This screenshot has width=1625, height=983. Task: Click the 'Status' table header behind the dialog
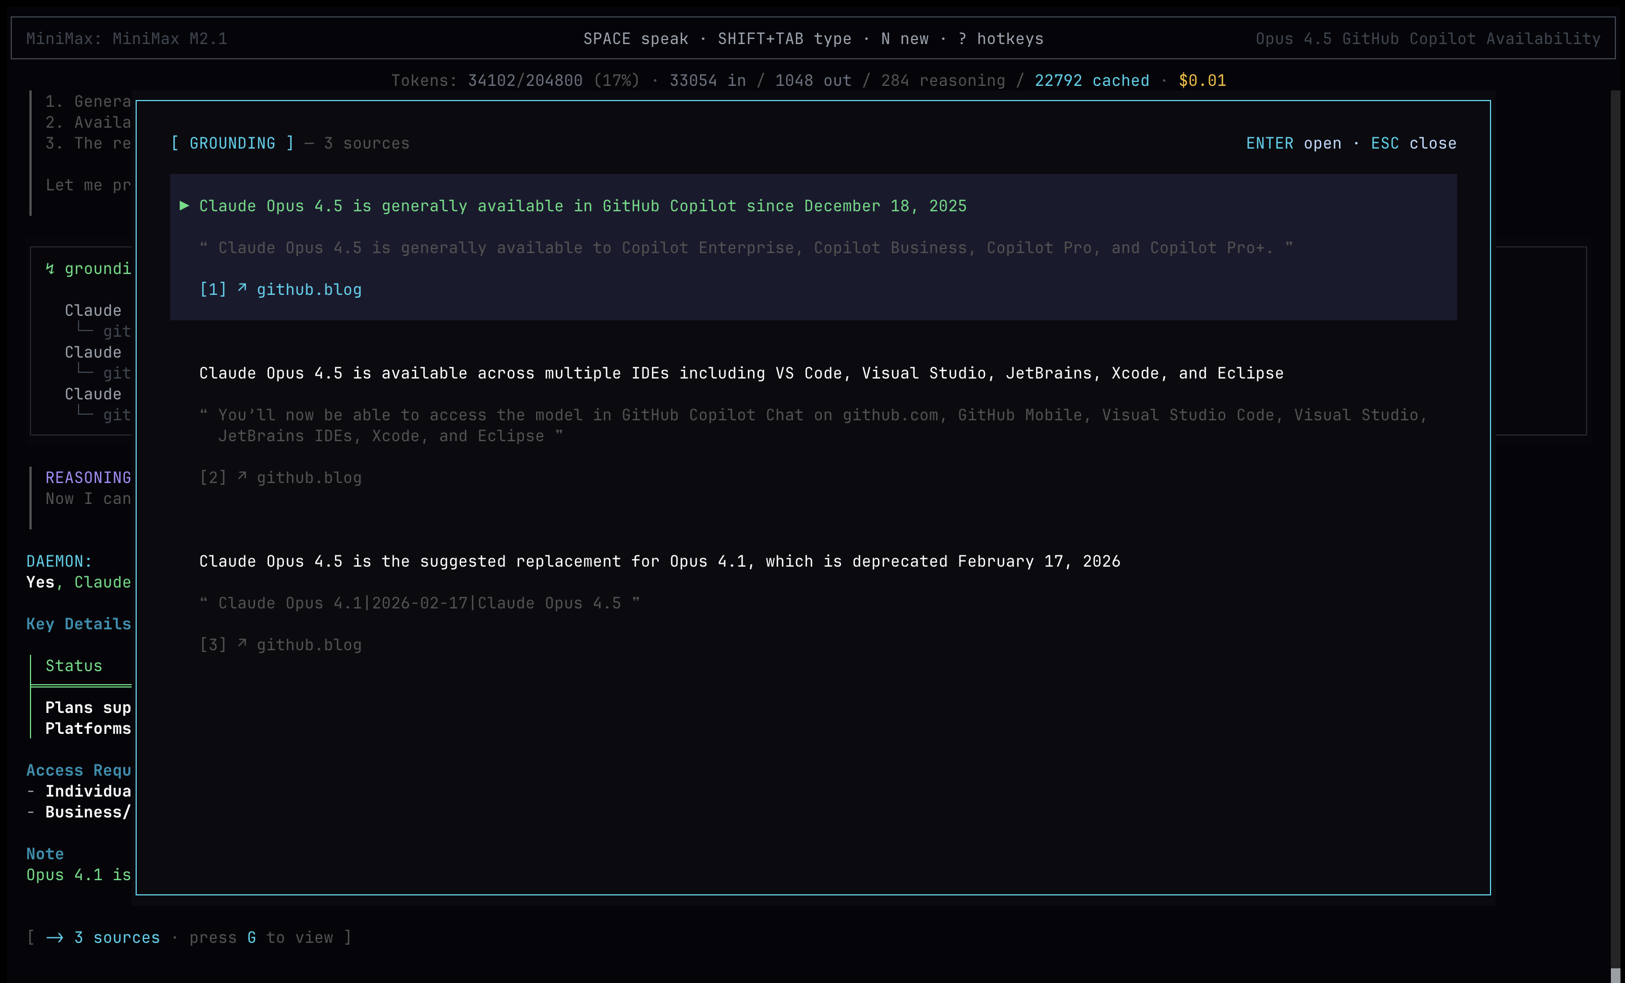click(x=74, y=666)
